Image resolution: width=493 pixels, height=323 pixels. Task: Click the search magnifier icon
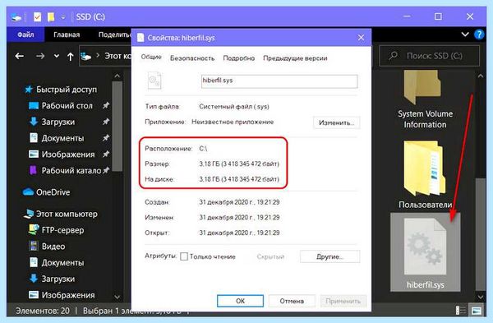click(393, 56)
